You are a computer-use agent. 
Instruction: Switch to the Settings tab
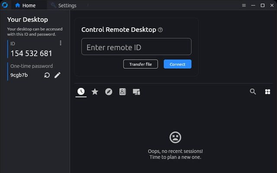[64, 6]
